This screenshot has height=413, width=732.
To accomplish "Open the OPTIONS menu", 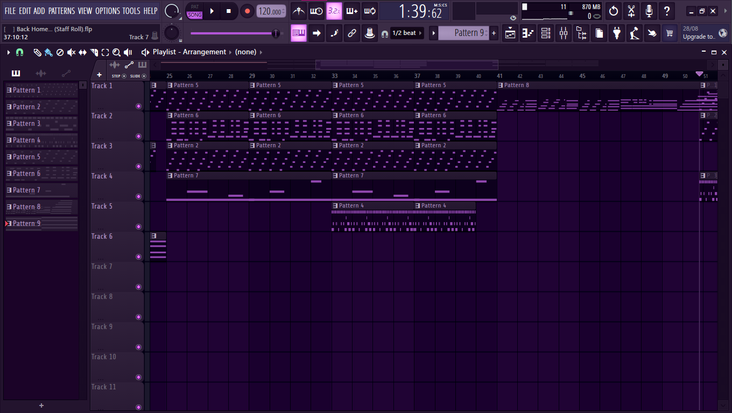I will [x=108, y=11].
